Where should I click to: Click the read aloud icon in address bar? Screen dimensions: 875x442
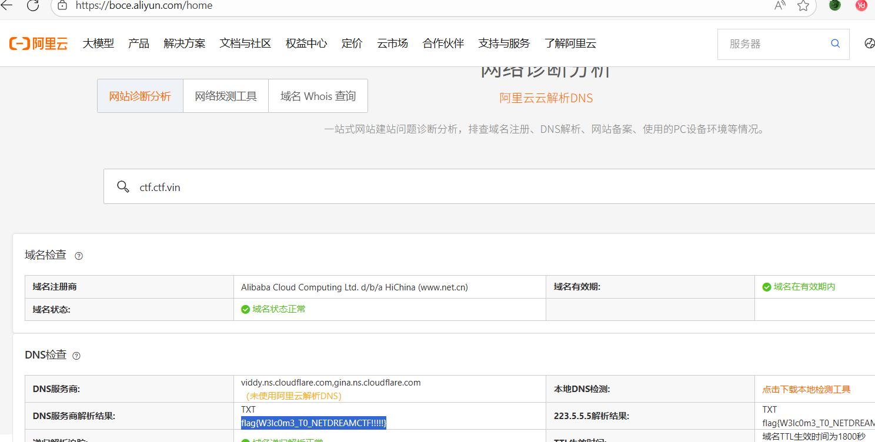(x=780, y=5)
